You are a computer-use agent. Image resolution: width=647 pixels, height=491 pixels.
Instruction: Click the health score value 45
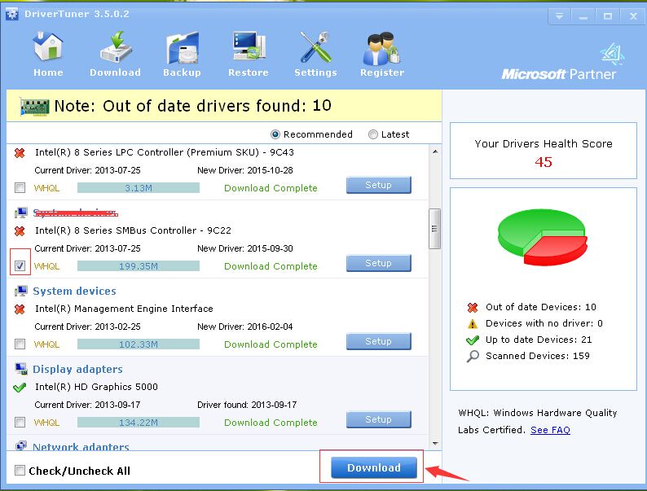pos(544,162)
